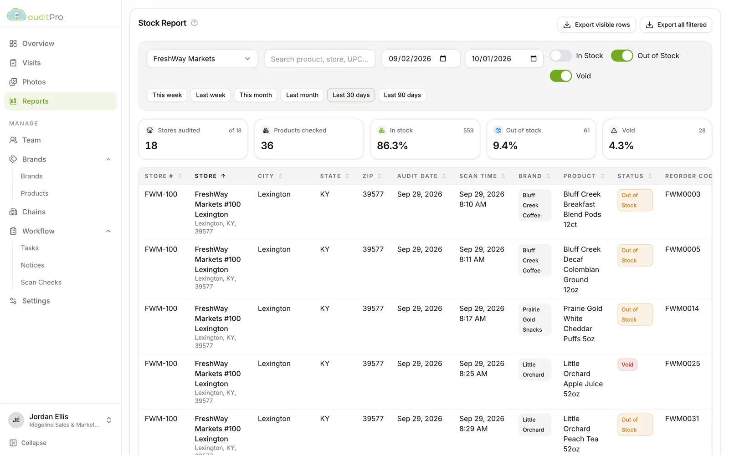Enable the In Stock toggle
The image size is (729, 455).
pyautogui.click(x=561, y=56)
